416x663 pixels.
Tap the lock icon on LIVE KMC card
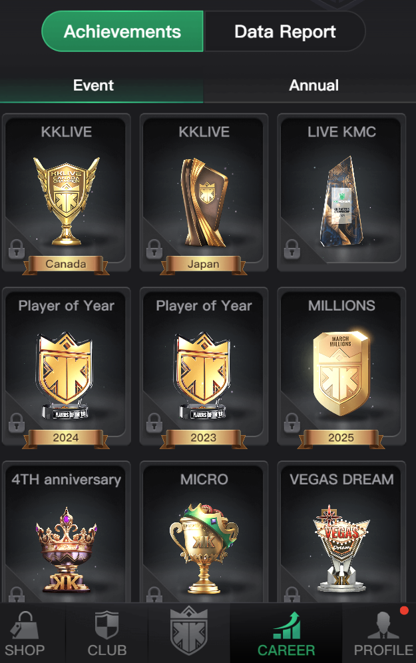point(292,249)
